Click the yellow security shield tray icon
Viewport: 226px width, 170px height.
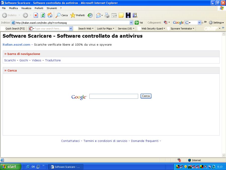pyautogui.click(x=186, y=167)
